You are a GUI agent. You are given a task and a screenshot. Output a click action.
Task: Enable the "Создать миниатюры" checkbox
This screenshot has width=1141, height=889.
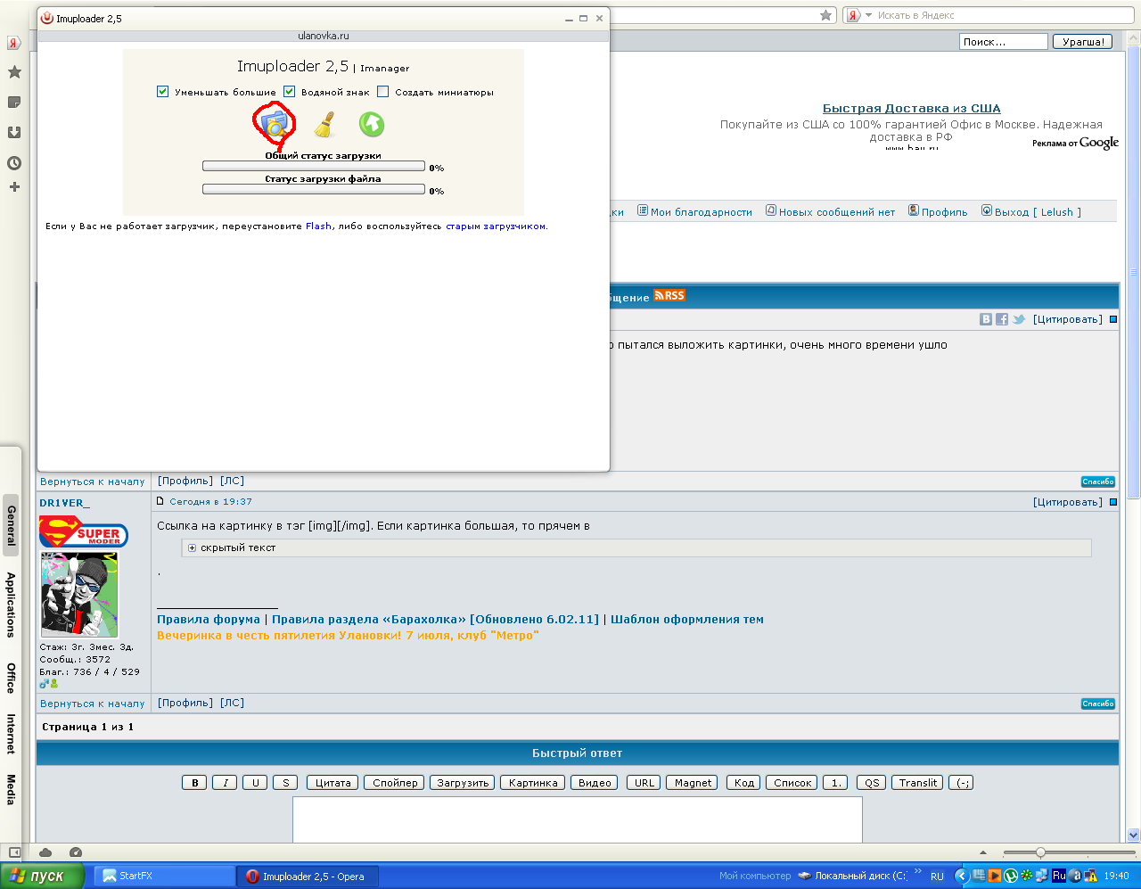click(x=383, y=92)
